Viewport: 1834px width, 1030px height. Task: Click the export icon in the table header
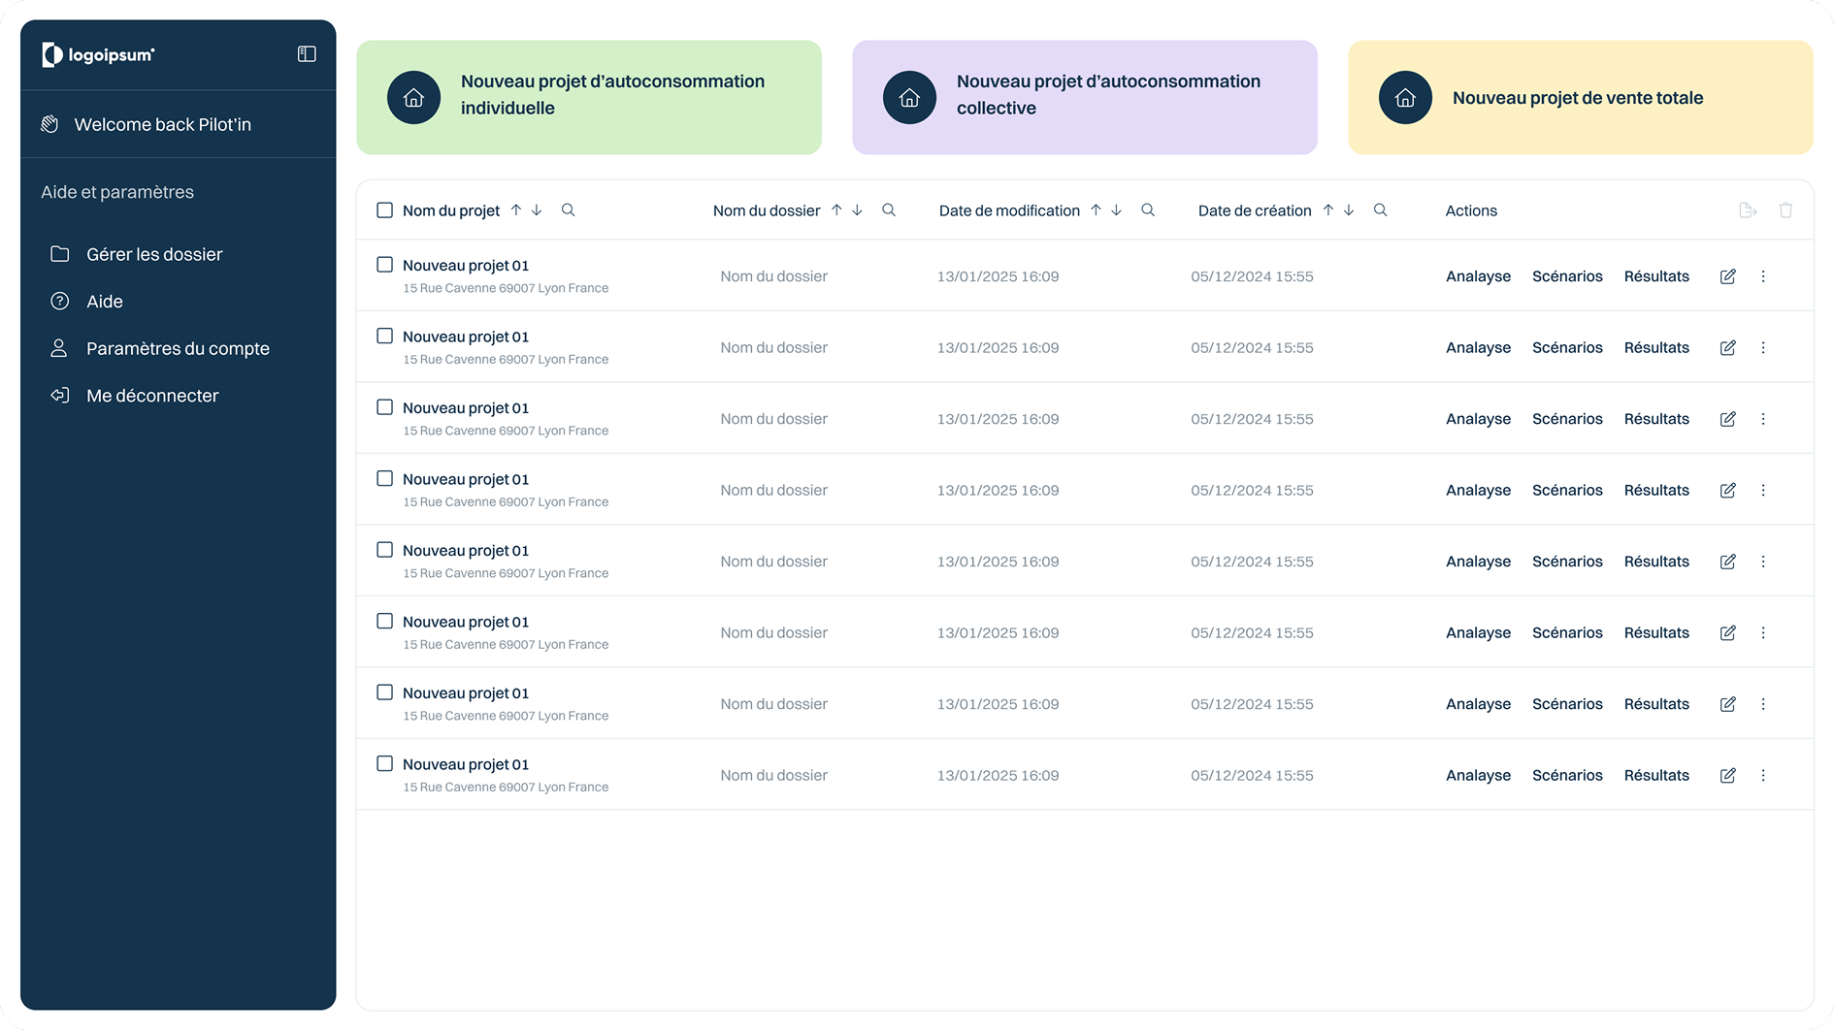1748,210
